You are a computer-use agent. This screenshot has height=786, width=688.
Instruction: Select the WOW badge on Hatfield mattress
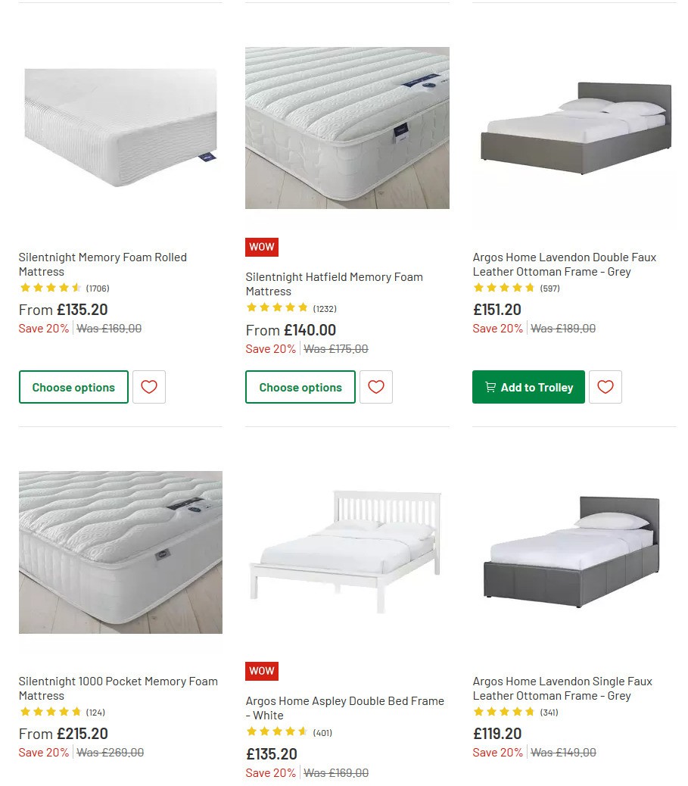click(x=261, y=247)
